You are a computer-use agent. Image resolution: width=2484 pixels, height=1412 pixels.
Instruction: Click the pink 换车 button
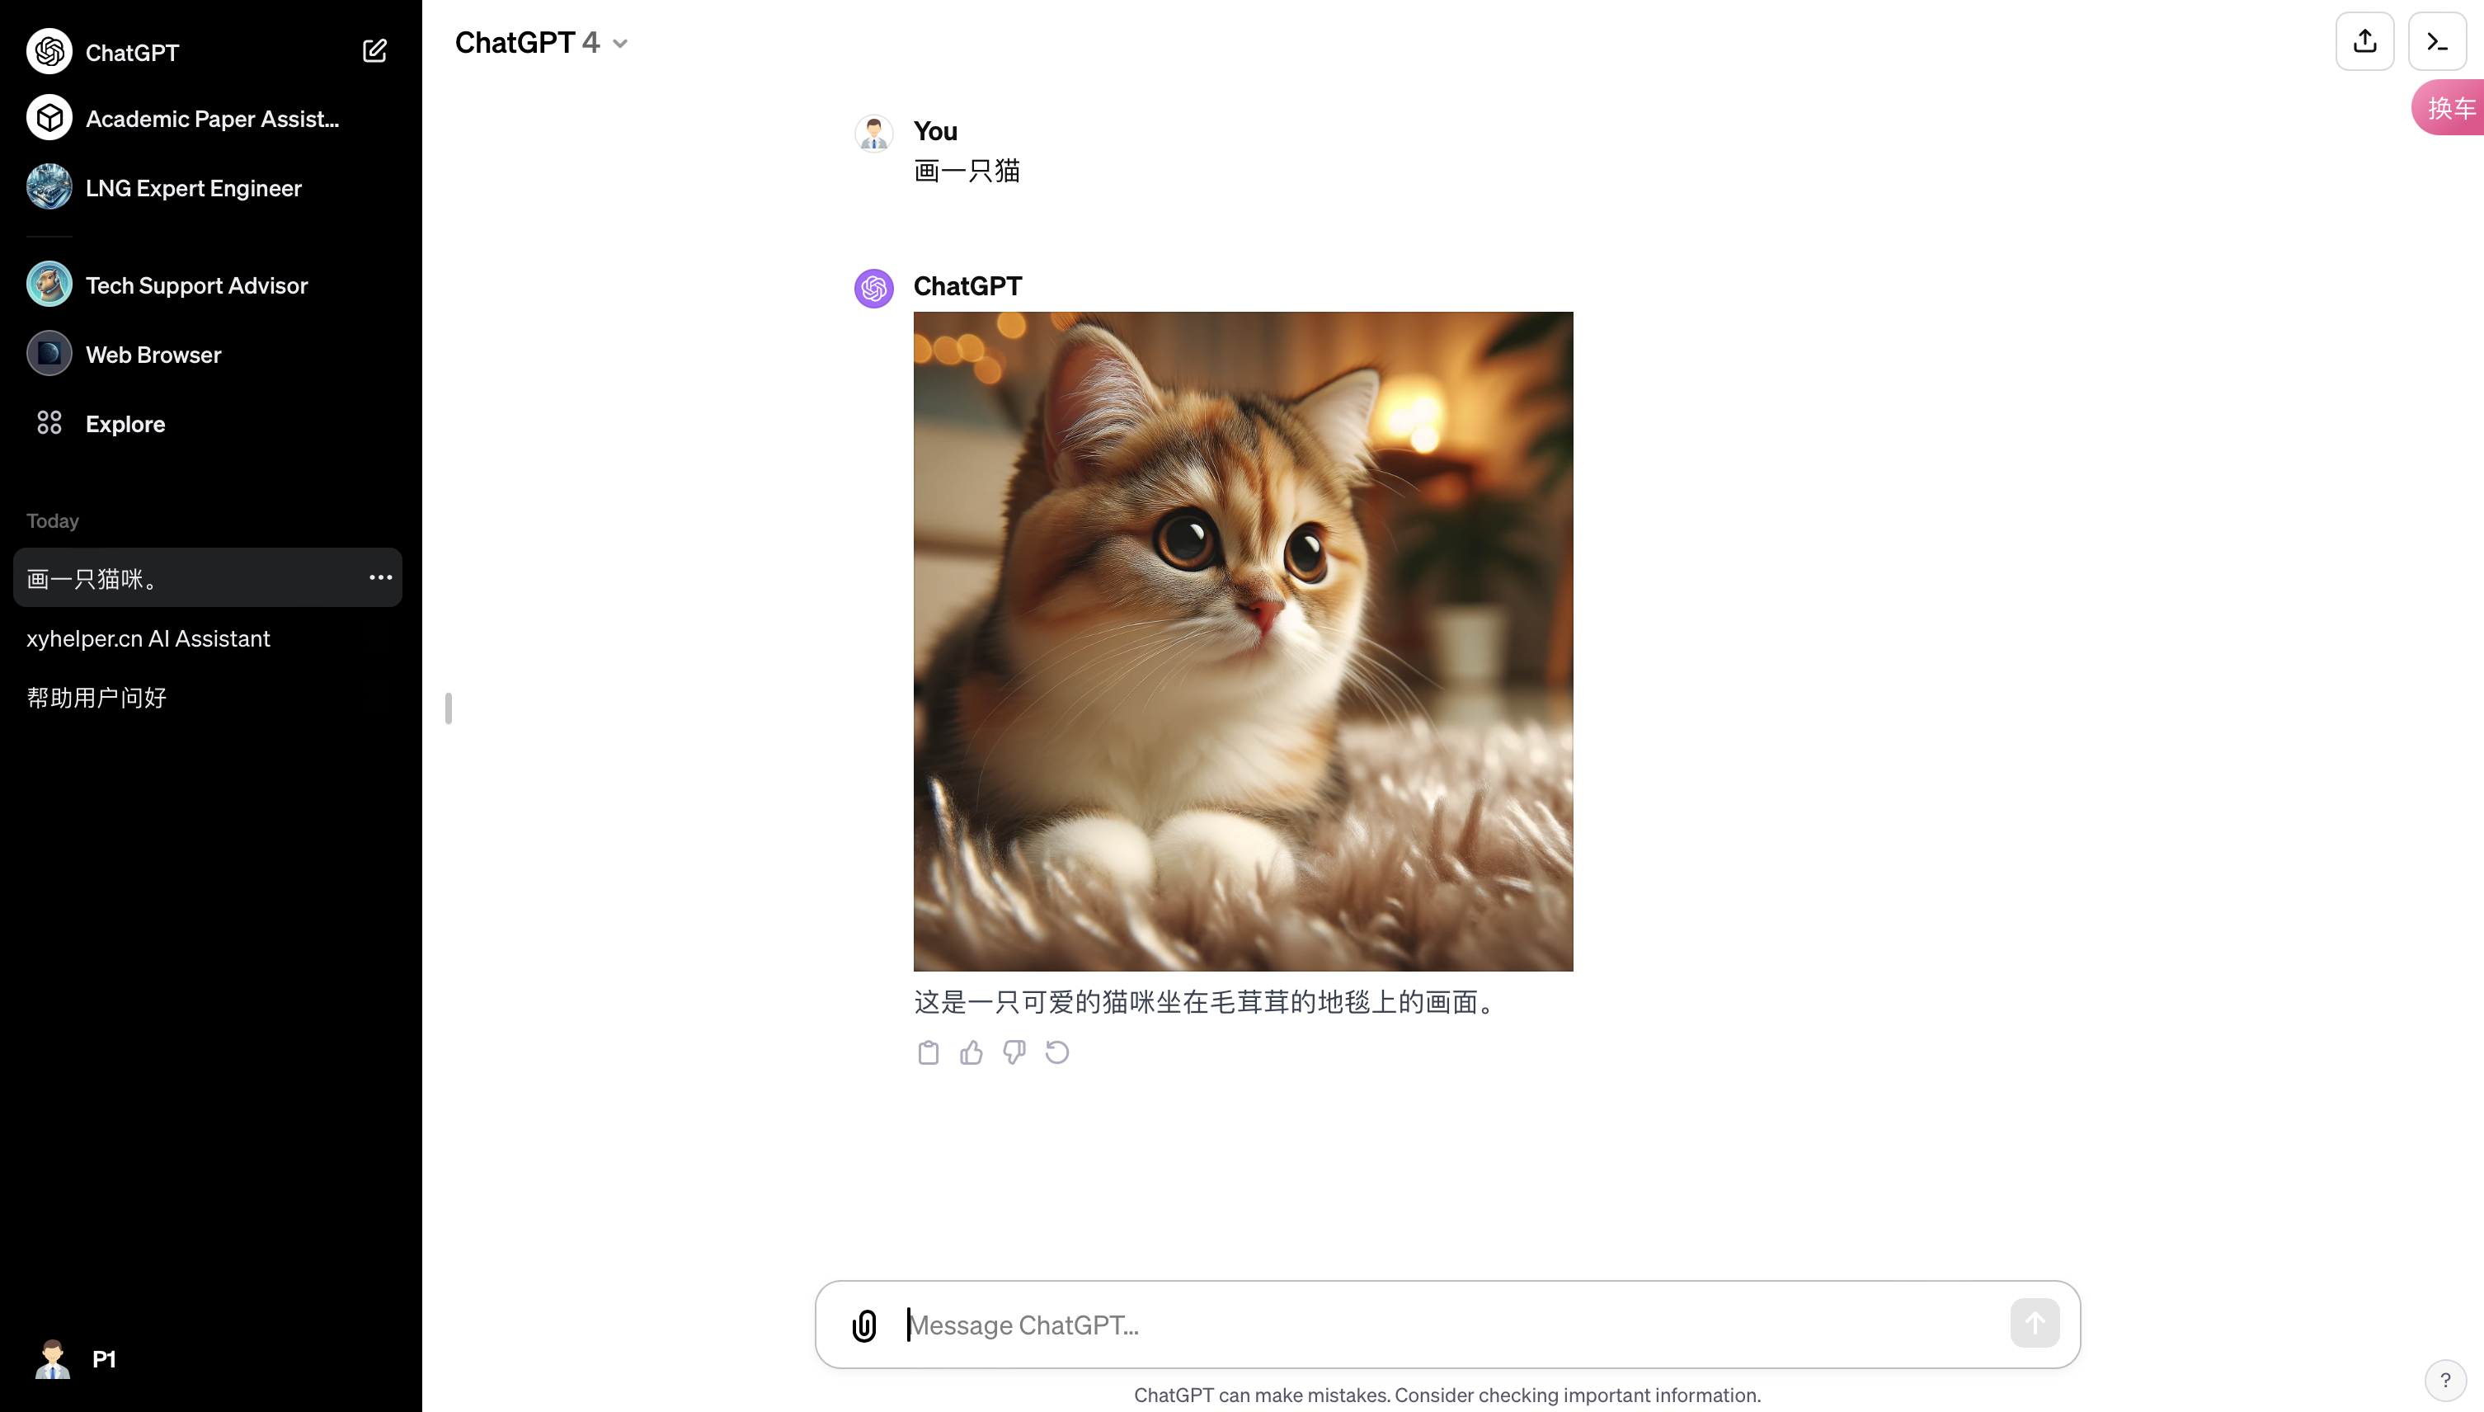point(2450,108)
